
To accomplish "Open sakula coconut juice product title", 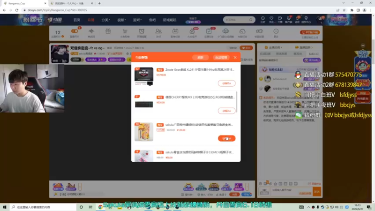I will point(200,152).
